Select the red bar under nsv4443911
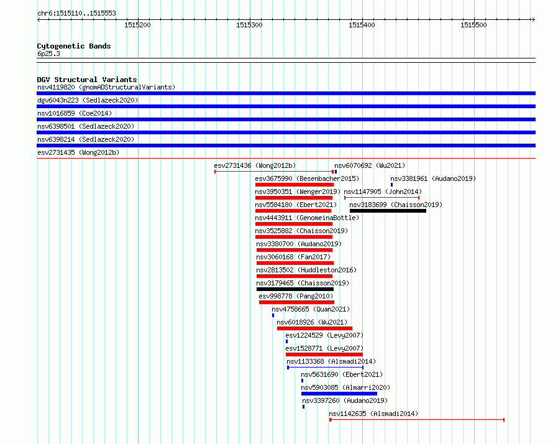The image size is (553, 444). tap(294, 224)
